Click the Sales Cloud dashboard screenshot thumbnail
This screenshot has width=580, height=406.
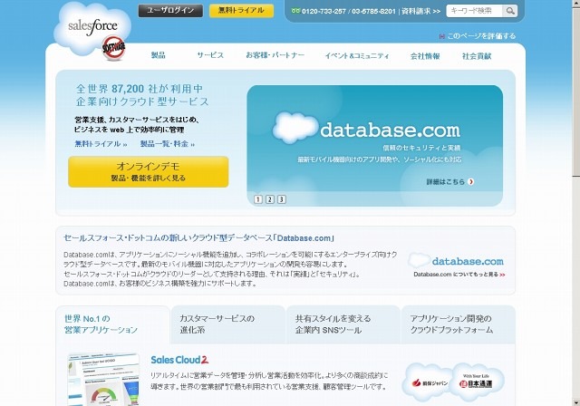[103, 380]
